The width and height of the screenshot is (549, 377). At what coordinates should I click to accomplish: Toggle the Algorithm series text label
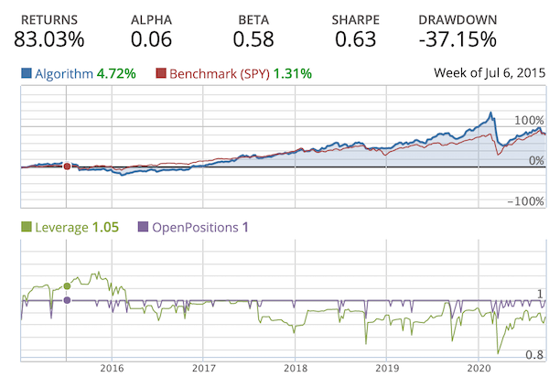(x=64, y=73)
